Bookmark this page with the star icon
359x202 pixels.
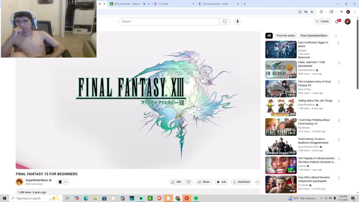312,12
